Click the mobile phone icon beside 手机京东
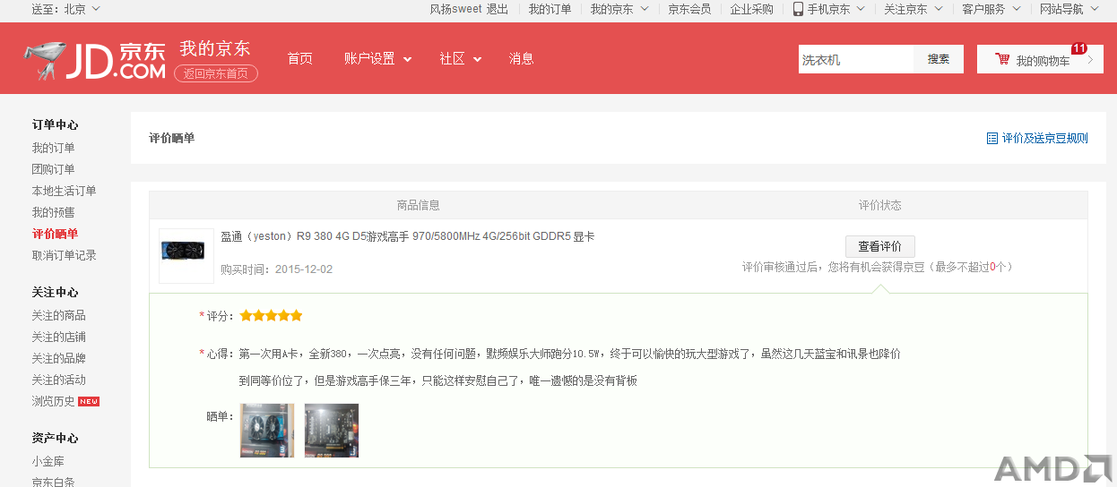The image size is (1117, 487). 798,9
